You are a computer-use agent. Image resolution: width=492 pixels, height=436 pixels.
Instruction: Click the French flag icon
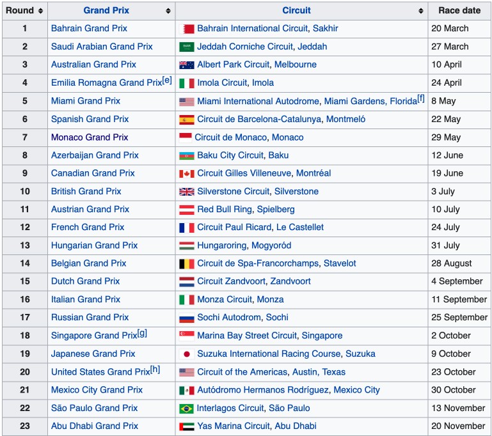click(x=187, y=228)
